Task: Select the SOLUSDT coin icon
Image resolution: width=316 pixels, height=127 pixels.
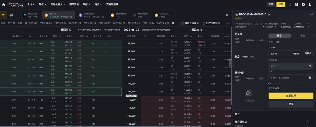Action: click(x=24, y=15)
